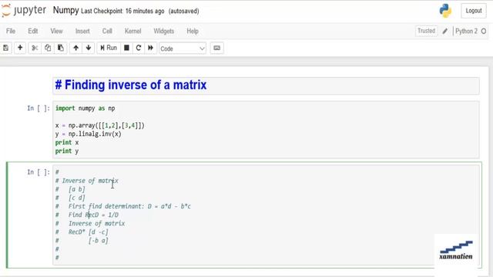Click the 'import numpy as np' line
The width and height of the screenshot is (493, 277).
[x=86, y=108]
